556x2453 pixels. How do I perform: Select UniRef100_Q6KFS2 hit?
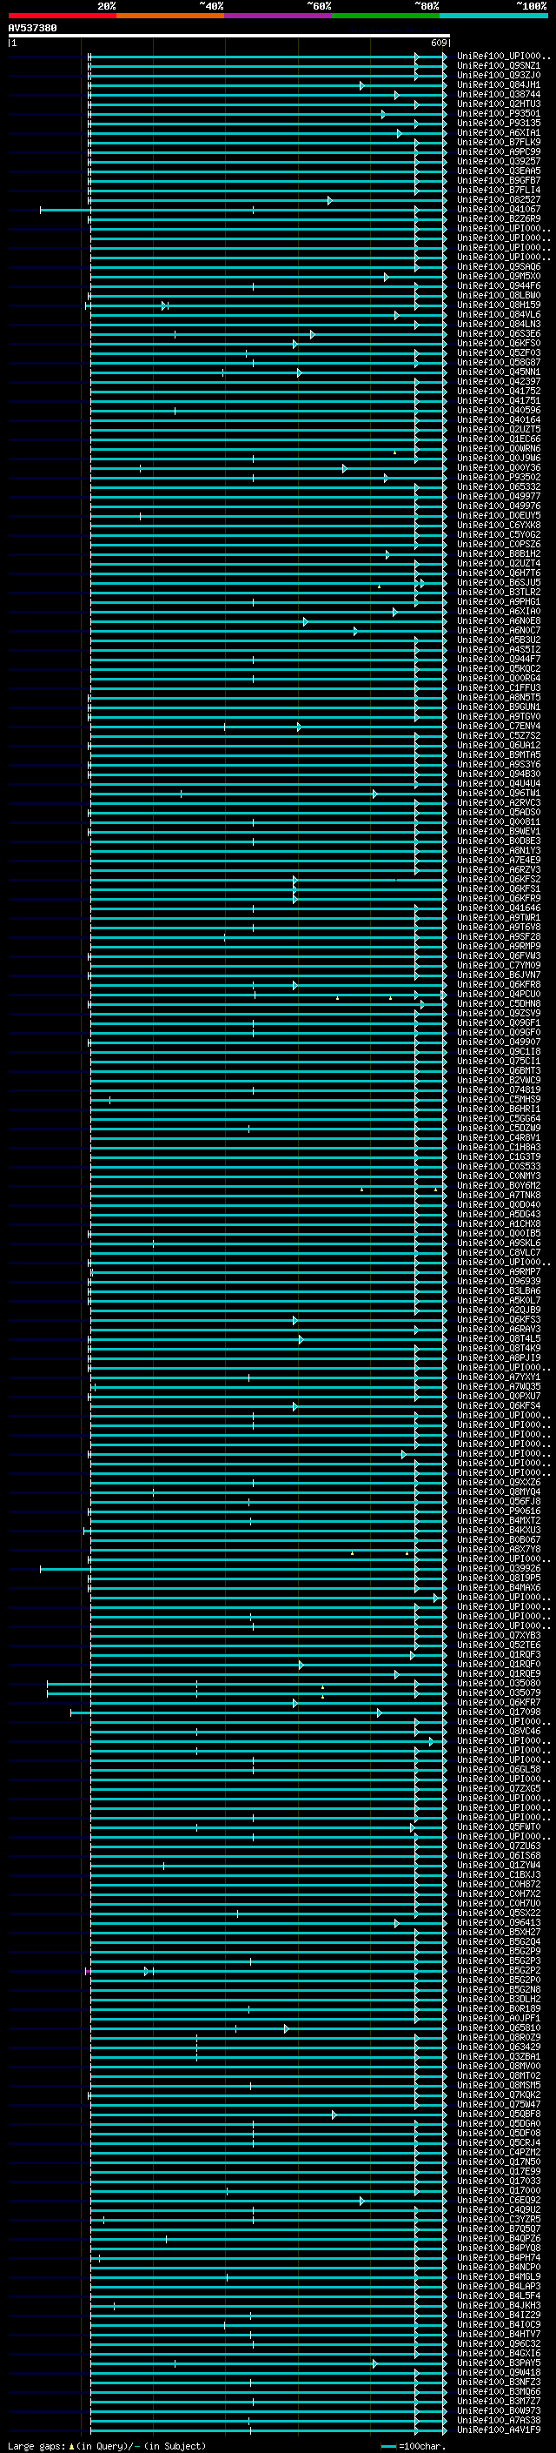point(499,879)
